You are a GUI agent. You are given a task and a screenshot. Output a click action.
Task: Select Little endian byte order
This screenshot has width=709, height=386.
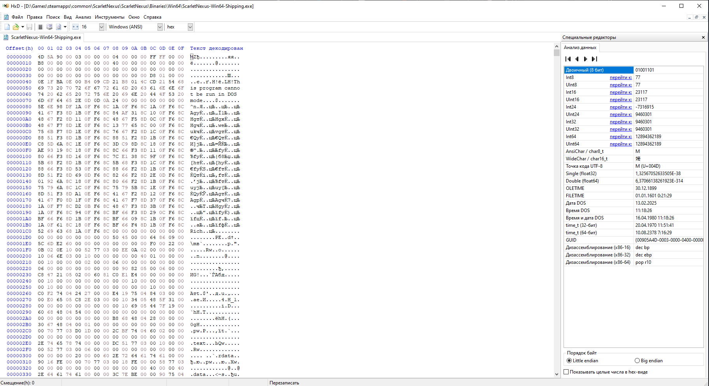(x=582, y=361)
